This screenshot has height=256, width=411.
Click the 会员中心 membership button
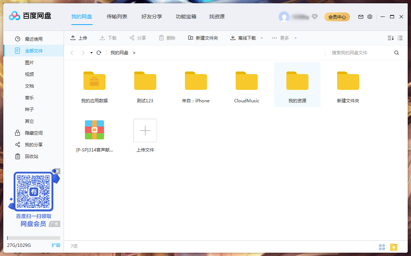pos(337,17)
